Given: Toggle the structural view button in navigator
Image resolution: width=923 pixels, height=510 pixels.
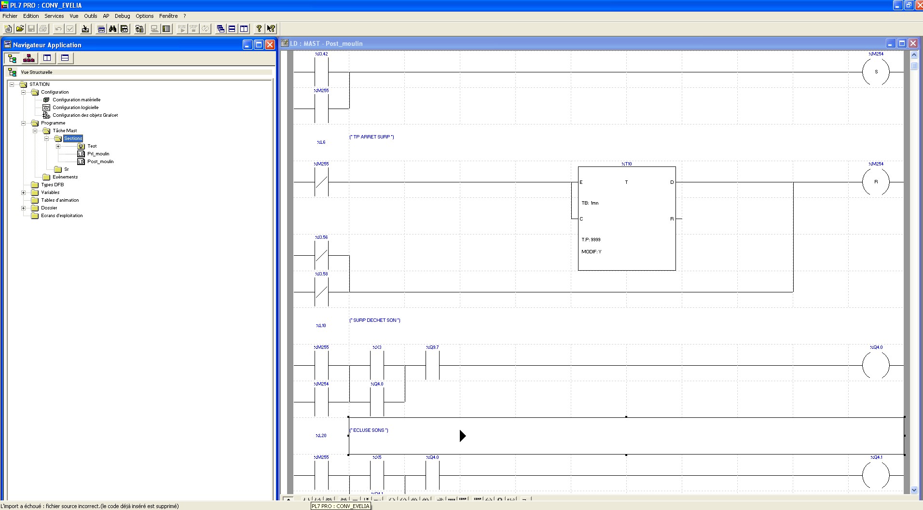Looking at the screenshot, I should click(12, 58).
